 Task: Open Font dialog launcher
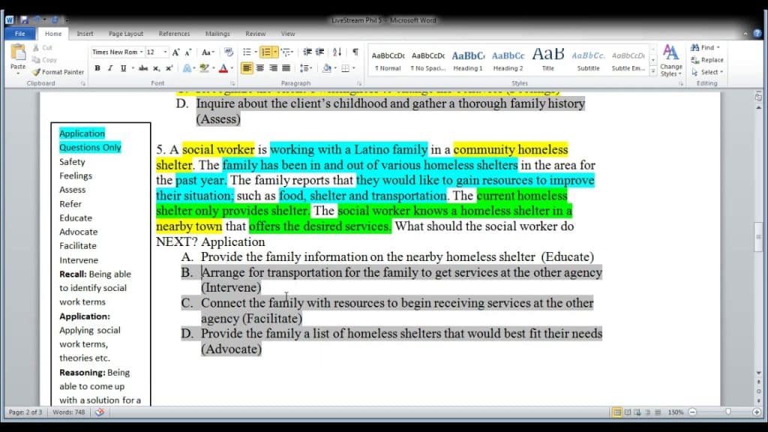(232, 84)
